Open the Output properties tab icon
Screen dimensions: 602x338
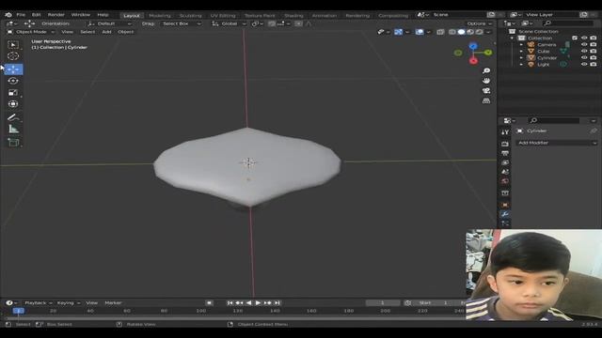(x=505, y=153)
